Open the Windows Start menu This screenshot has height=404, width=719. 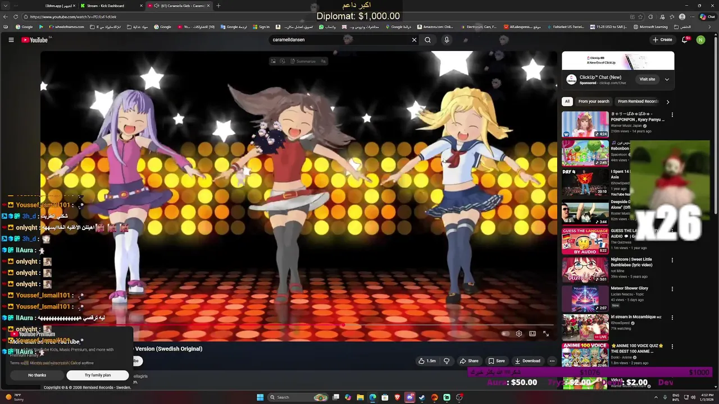click(x=260, y=397)
